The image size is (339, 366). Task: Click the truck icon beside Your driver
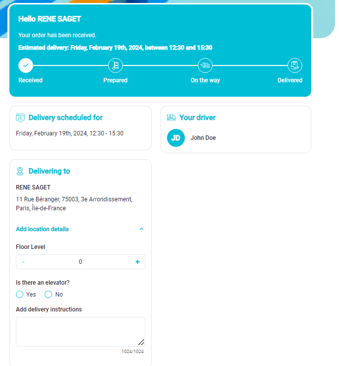tap(171, 118)
